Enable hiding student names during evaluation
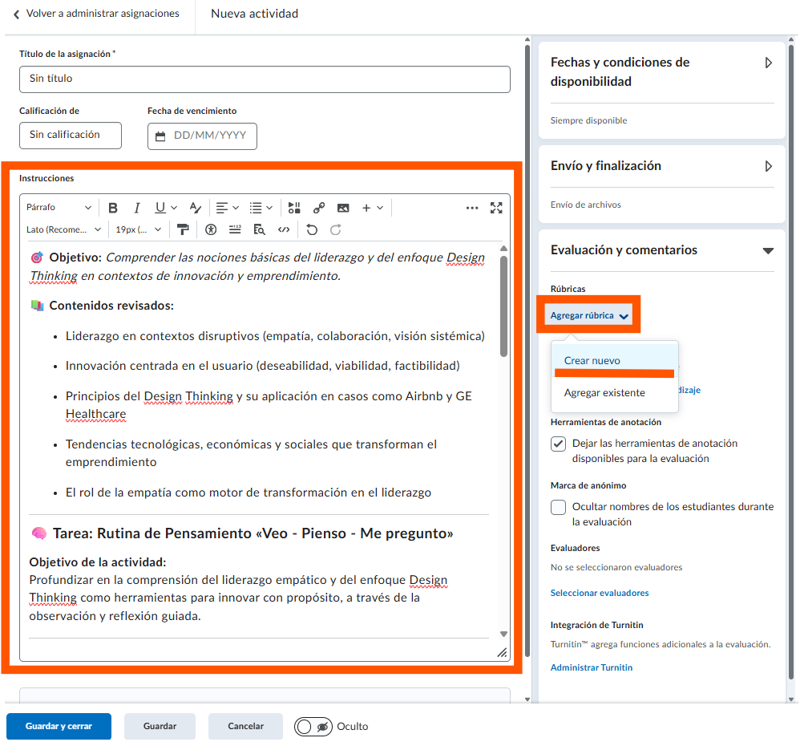Image resolution: width=800 pixels, height=742 pixels. 559,507
